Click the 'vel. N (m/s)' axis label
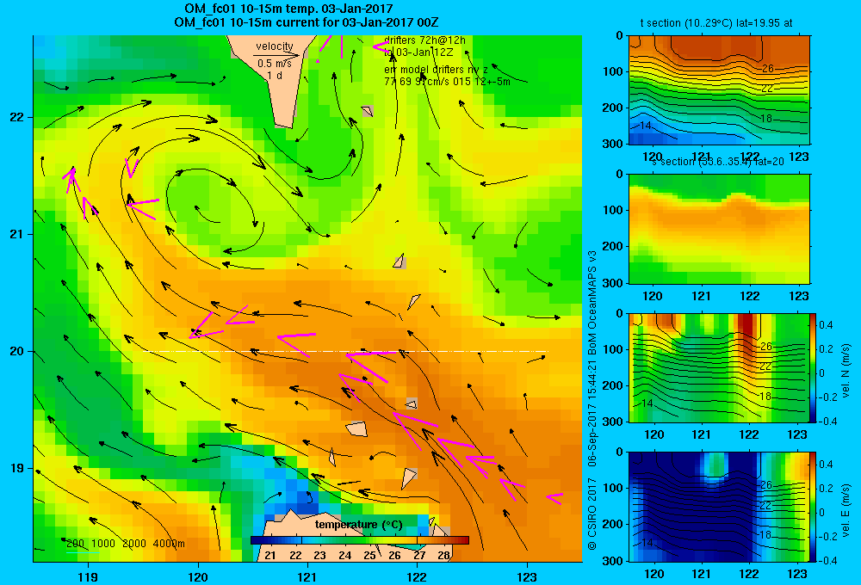Image resolution: width=861 pixels, height=585 pixels. coord(846,371)
